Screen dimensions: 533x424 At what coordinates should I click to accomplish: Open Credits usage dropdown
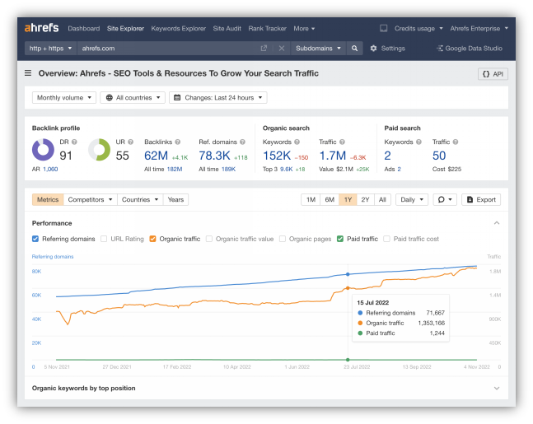pos(418,29)
